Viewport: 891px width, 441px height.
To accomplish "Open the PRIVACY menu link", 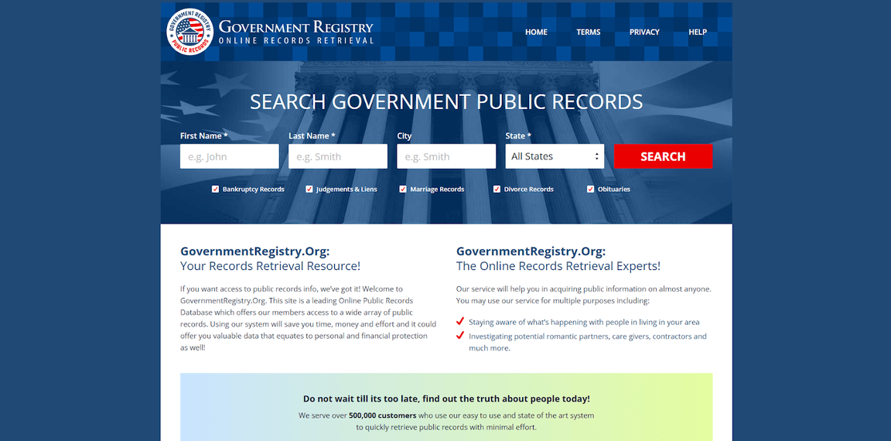I will pos(644,32).
